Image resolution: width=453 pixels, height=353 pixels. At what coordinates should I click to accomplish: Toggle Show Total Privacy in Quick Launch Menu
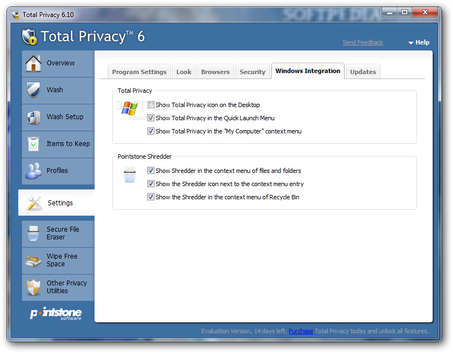click(151, 118)
